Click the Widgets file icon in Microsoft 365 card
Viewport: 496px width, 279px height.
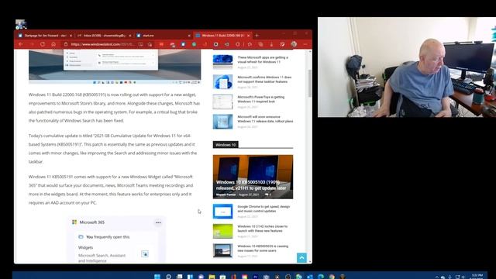[x=145, y=253]
